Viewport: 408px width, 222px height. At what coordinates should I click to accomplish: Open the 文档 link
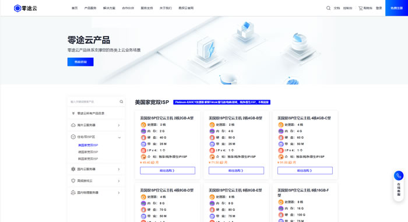click(337, 8)
